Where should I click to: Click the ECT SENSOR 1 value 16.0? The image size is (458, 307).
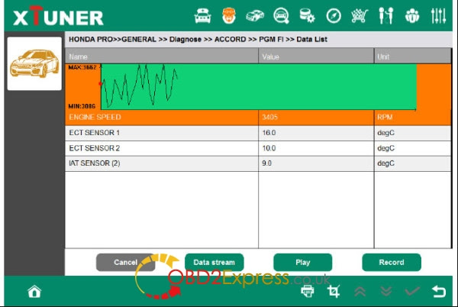pos(269,133)
